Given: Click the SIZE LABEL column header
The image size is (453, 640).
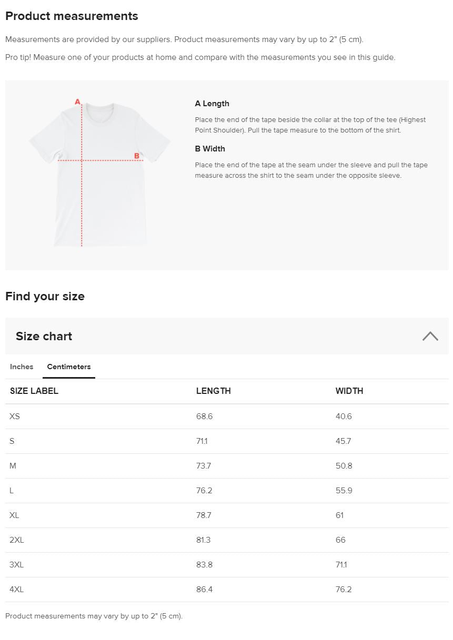Looking at the screenshot, I should 34,391.
